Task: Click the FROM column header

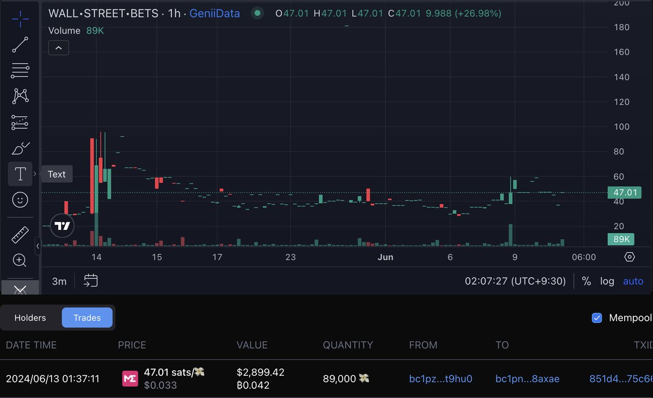Action: click(423, 345)
